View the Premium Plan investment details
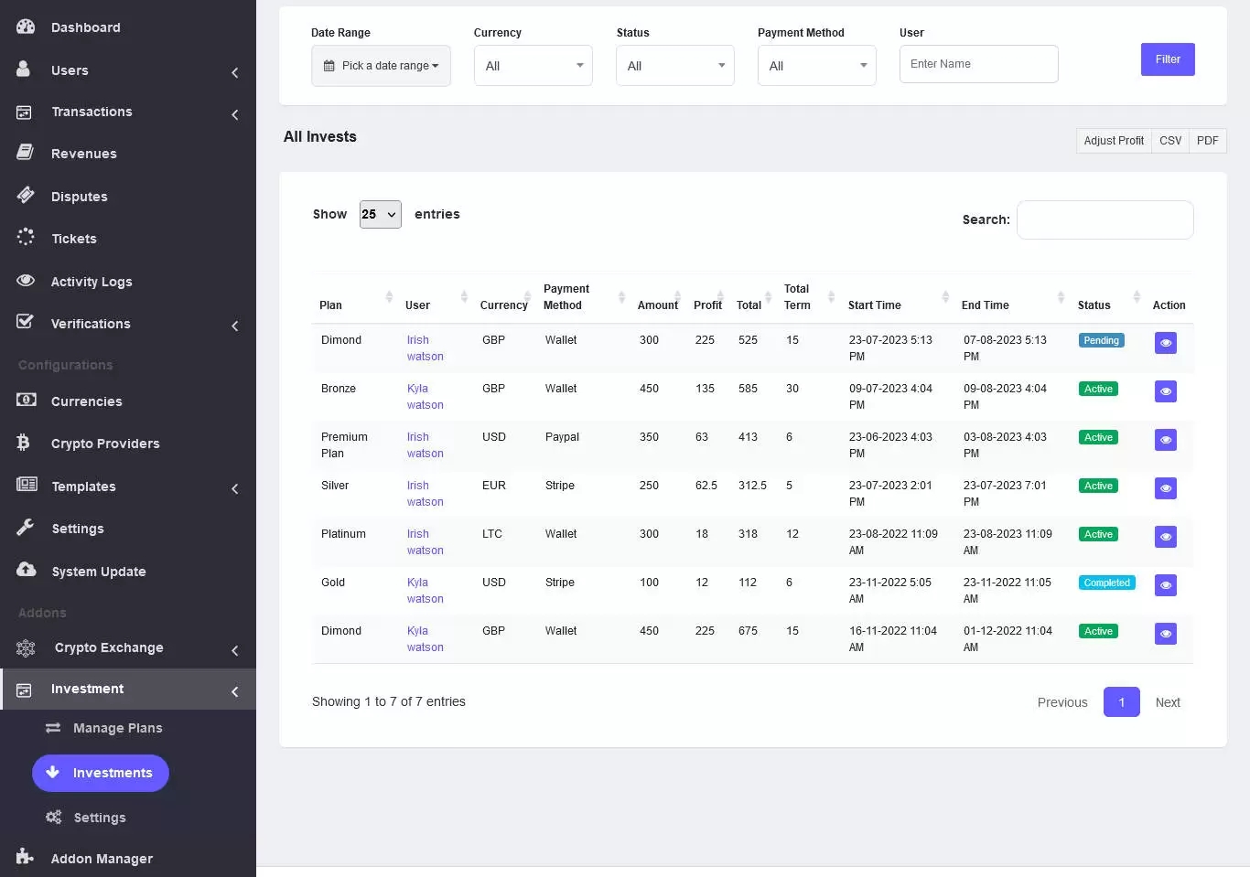This screenshot has width=1250, height=877. 1165,440
